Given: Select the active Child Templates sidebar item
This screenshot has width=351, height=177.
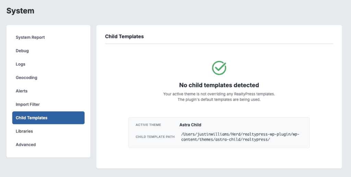Looking at the screenshot, I should (x=48, y=118).
